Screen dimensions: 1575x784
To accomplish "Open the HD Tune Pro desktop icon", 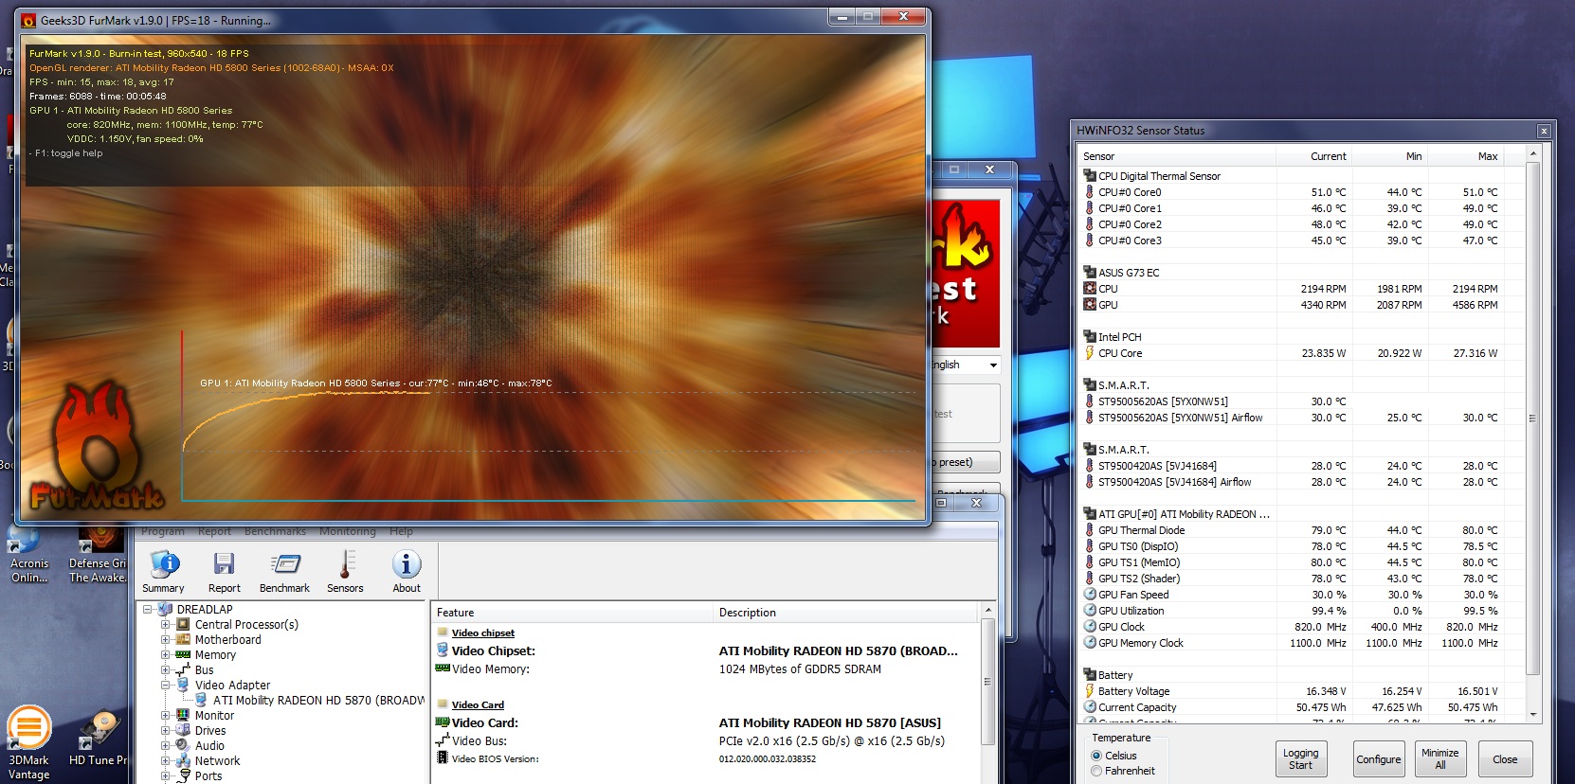I will (x=98, y=739).
